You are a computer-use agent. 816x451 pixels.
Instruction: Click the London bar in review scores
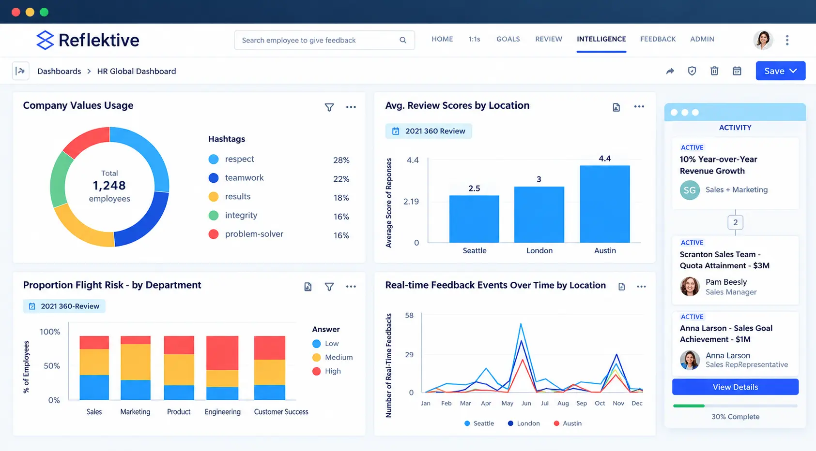[x=539, y=215]
